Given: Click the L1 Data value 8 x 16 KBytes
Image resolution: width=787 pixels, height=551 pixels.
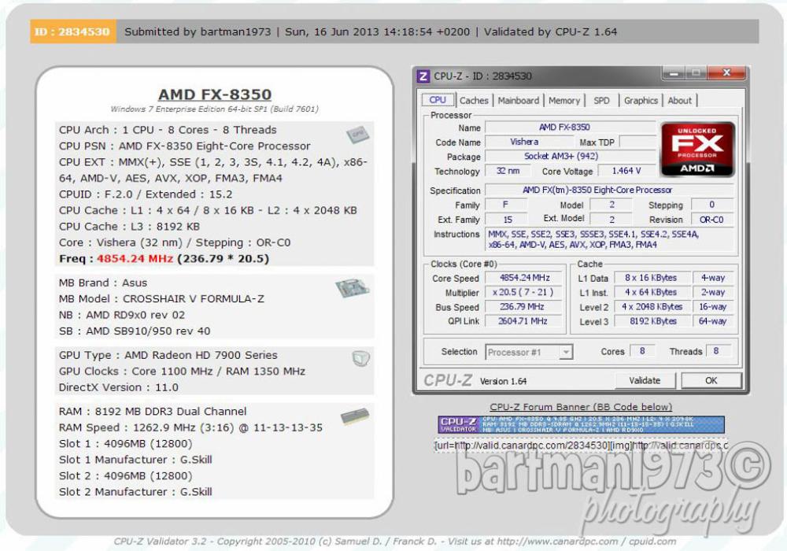Looking at the screenshot, I should (652, 278).
